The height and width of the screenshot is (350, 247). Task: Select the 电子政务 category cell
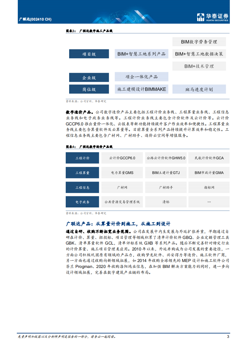(82, 202)
